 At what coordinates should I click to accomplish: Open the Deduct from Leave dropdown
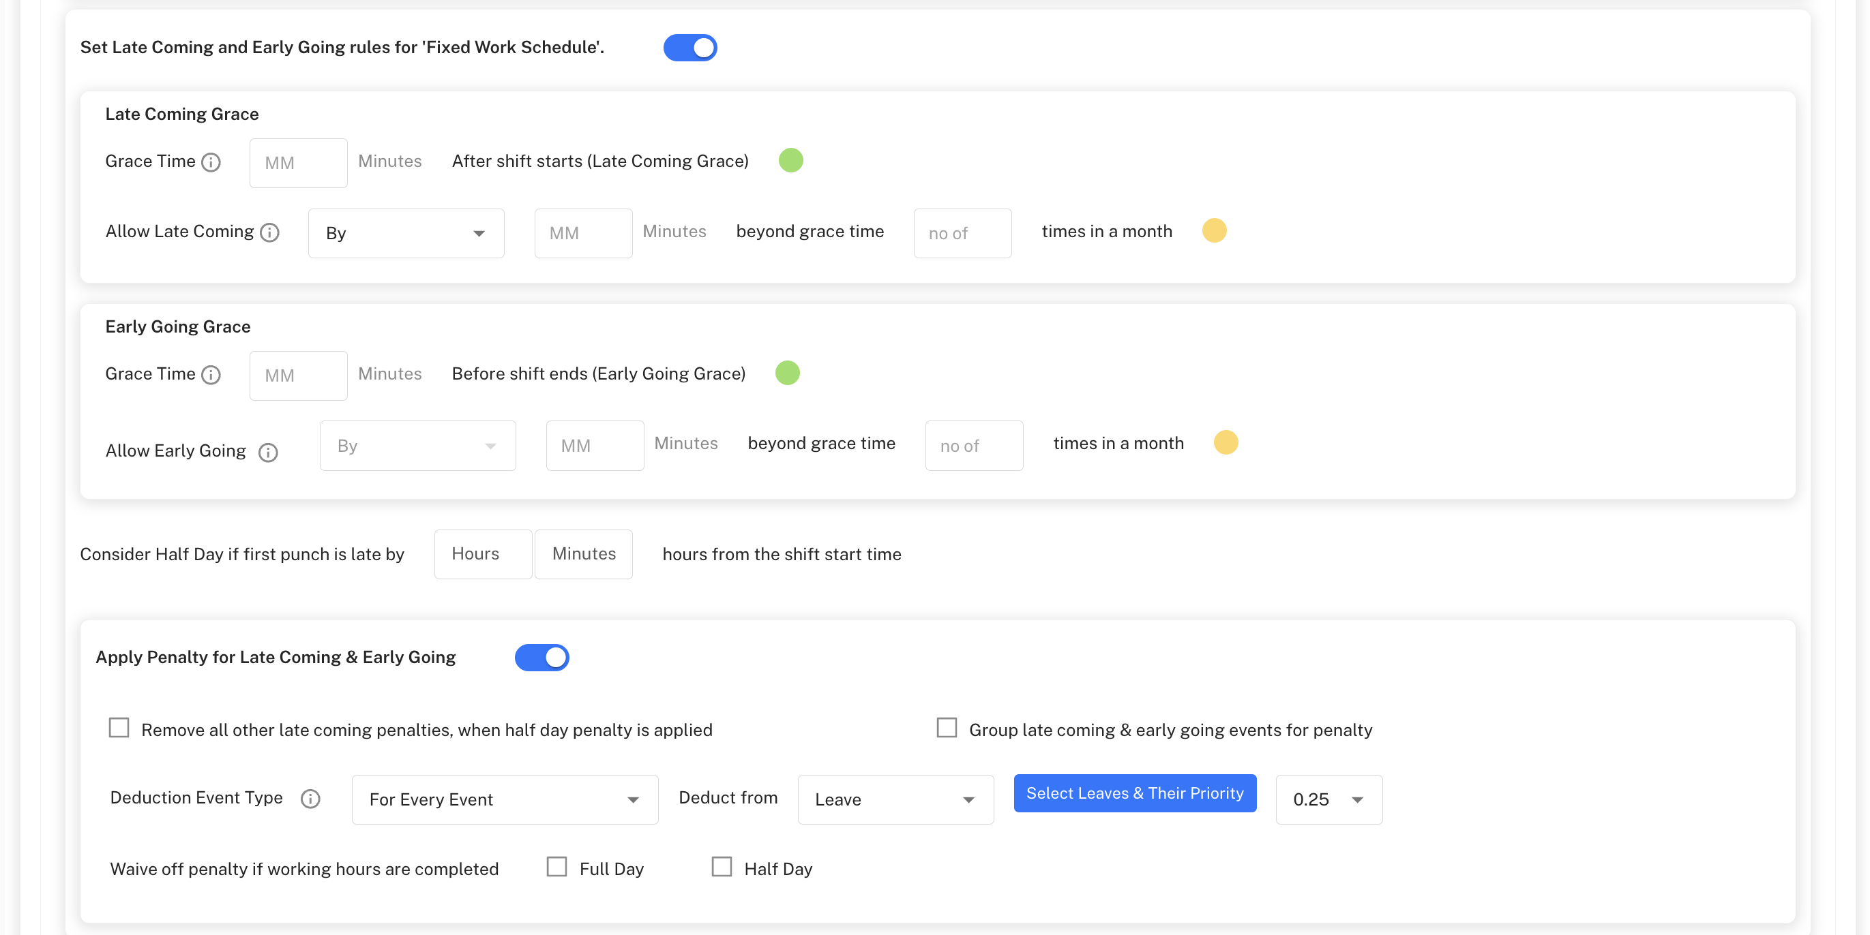[x=895, y=799]
